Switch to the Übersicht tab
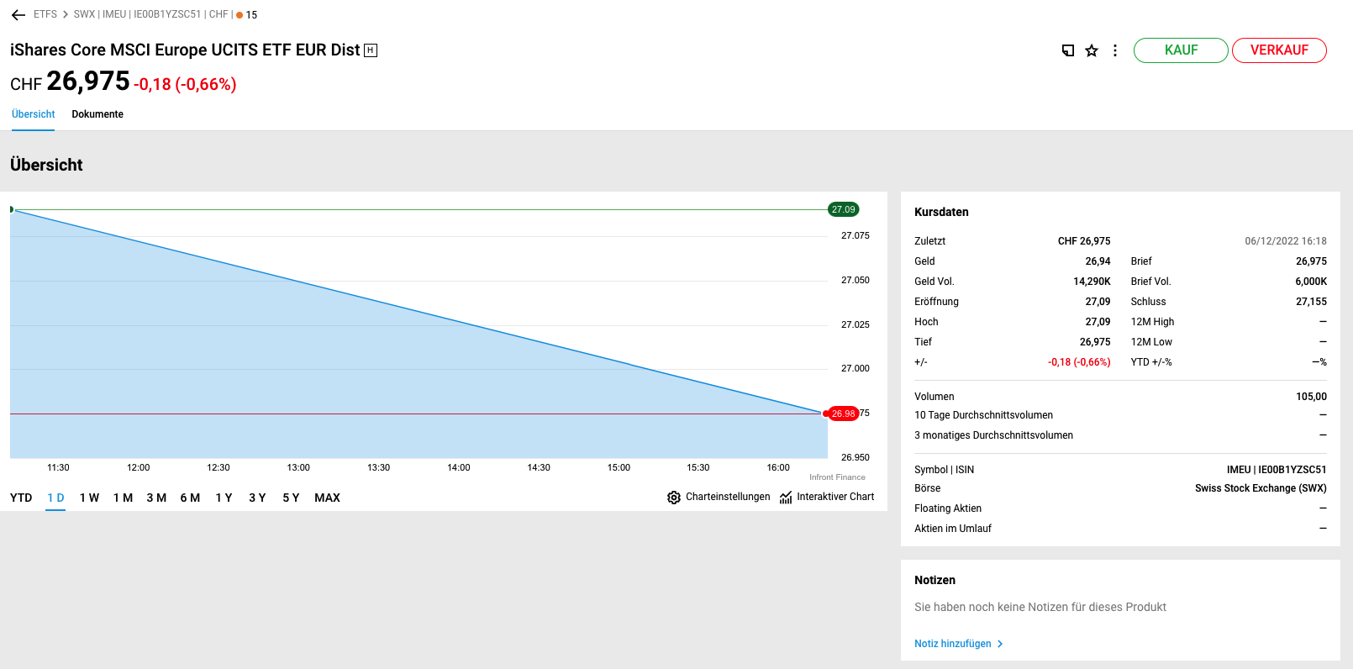Viewport: 1353px width, 669px height. pyautogui.click(x=34, y=114)
